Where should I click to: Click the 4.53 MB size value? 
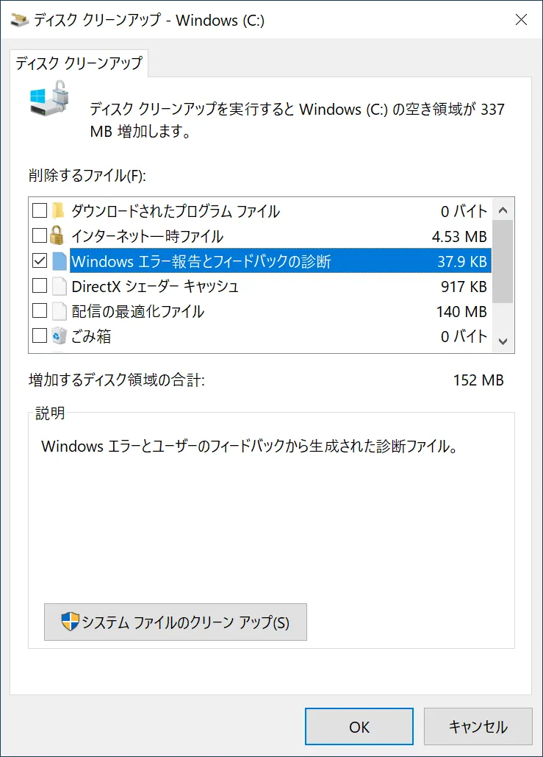(x=459, y=237)
